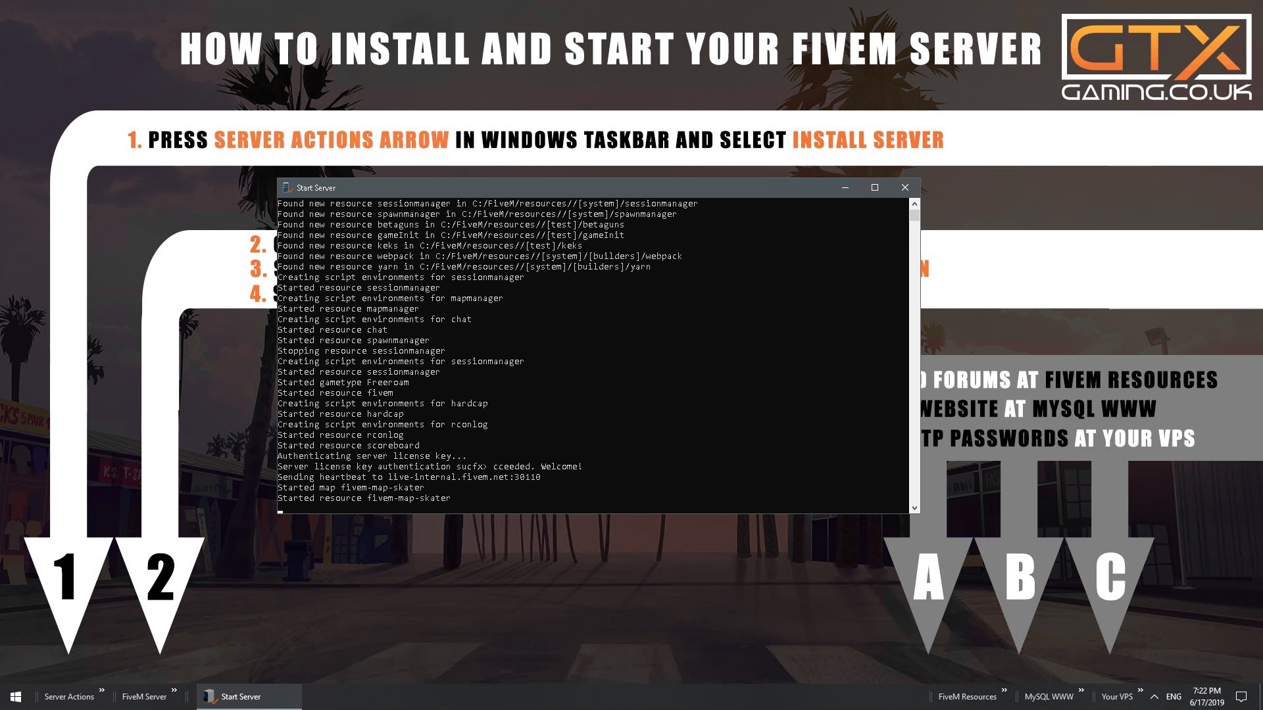1263x710 pixels.
Task: Click line 'Creating script environments for chat'
Action: click(x=374, y=319)
